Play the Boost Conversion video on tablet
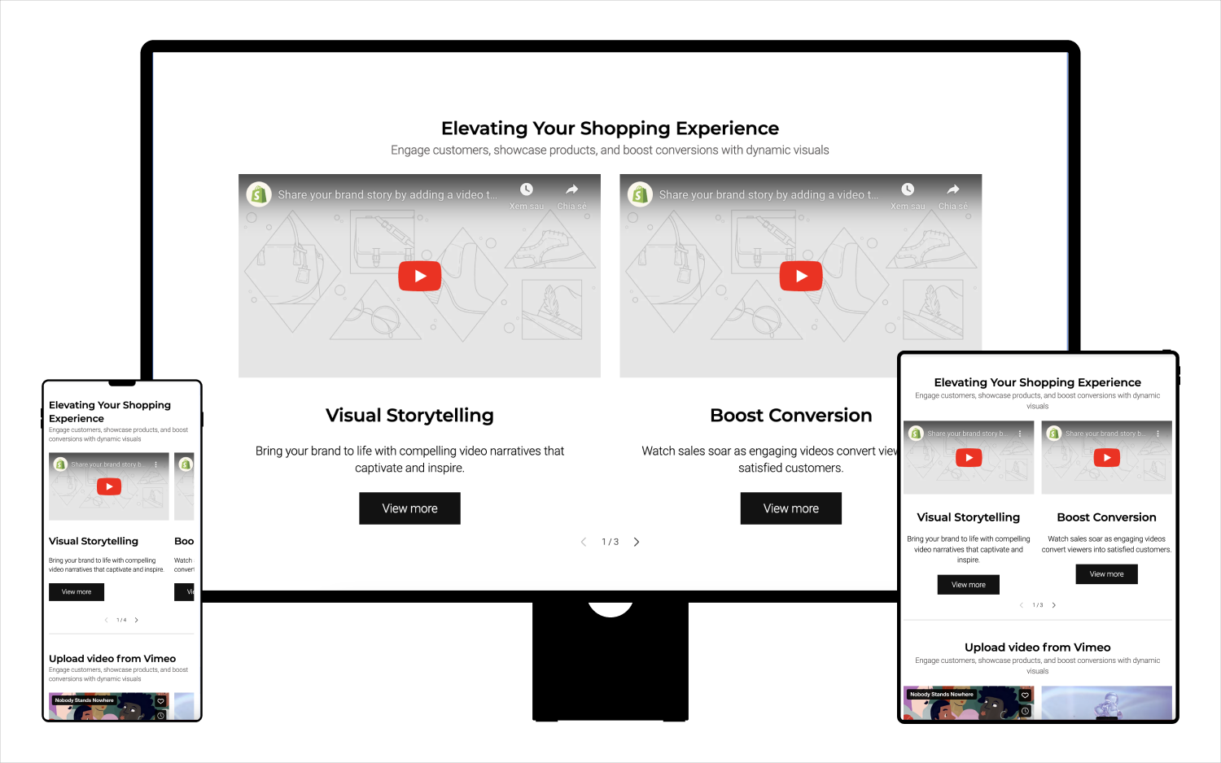 1107,458
